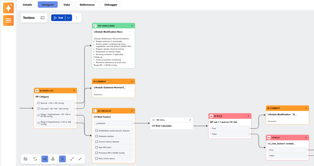Edit the 140 Call node pencil icon
Viewport: 314px width, 166px height.
pyautogui.click(x=190, y=120)
